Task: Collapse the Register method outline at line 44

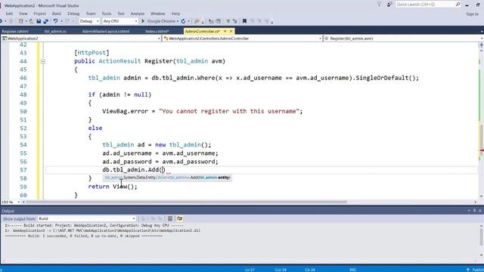Action: (43, 61)
